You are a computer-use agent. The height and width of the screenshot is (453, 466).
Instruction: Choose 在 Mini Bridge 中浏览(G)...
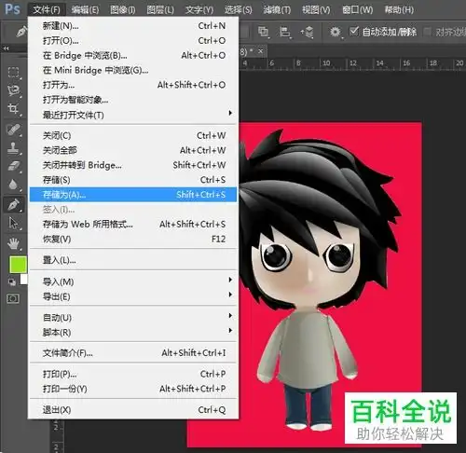(x=133, y=70)
